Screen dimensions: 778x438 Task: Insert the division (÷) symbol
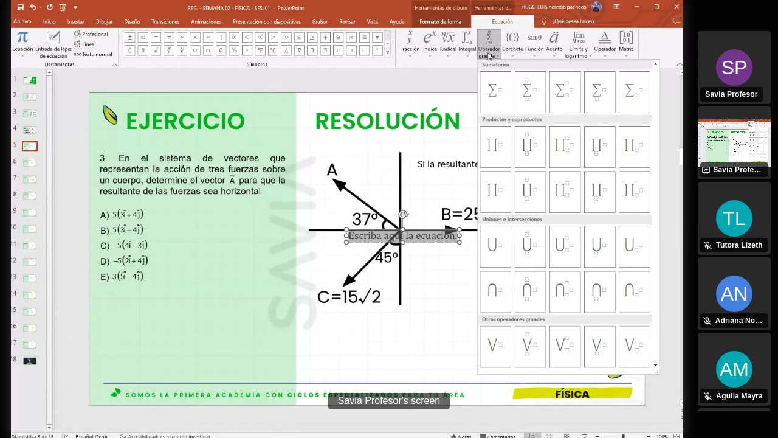(x=208, y=37)
